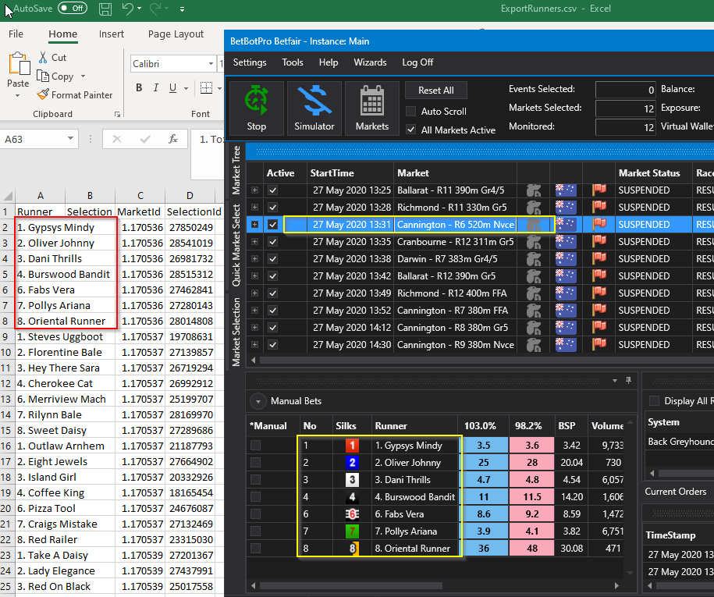Click the Excel Undo arrow
Screen dimensions: 714x597
click(127, 9)
